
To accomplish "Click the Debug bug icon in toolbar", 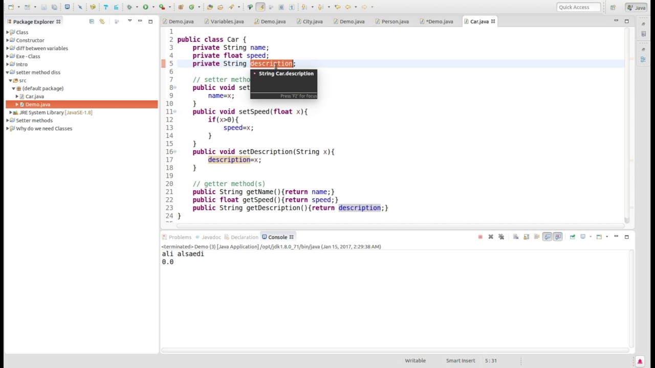I will [x=129, y=7].
